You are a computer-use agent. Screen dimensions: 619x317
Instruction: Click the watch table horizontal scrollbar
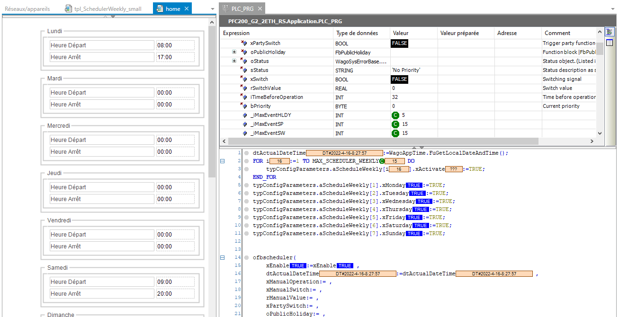tap(379, 141)
